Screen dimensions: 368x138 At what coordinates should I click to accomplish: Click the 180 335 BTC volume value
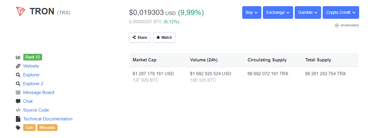[203, 80]
